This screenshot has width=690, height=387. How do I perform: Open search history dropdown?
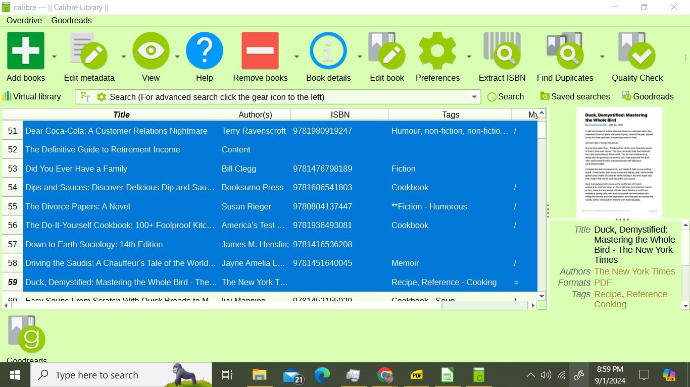click(474, 97)
